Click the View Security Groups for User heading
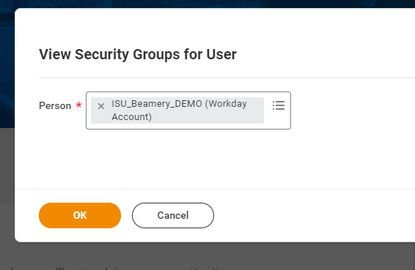 tap(138, 54)
